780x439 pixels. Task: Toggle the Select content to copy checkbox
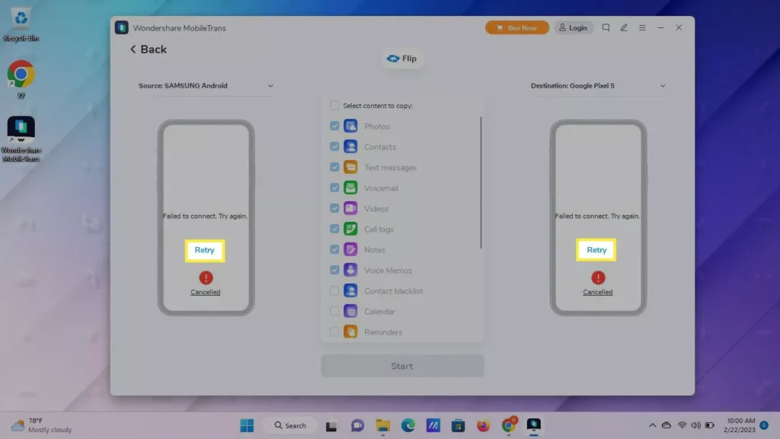[x=334, y=106]
